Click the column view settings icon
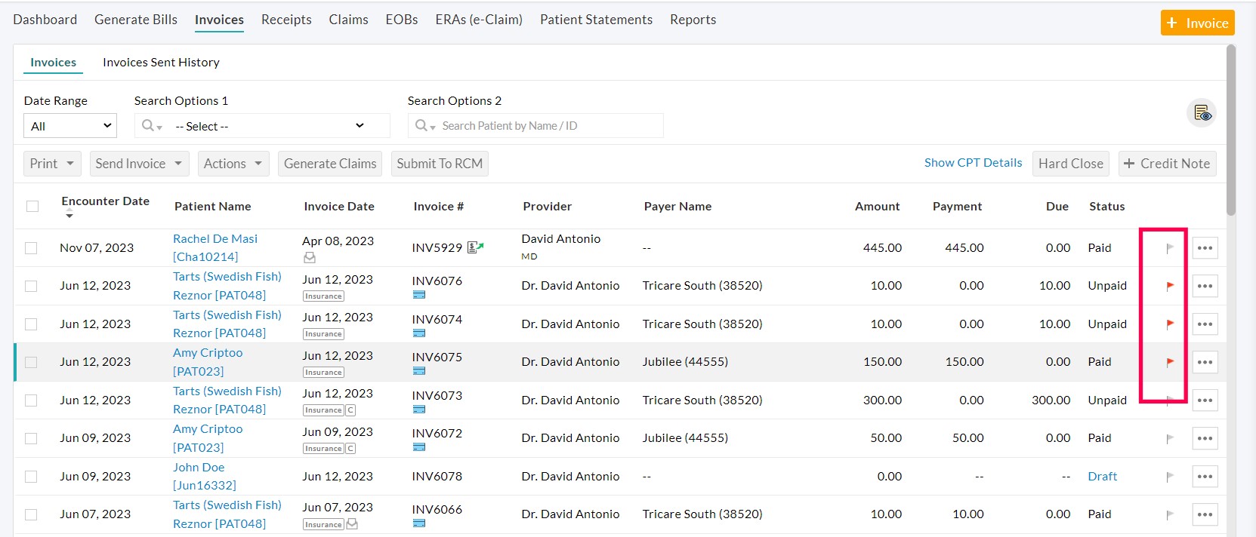Image resolution: width=1256 pixels, height=537 pixels. tap(1202, 114)
